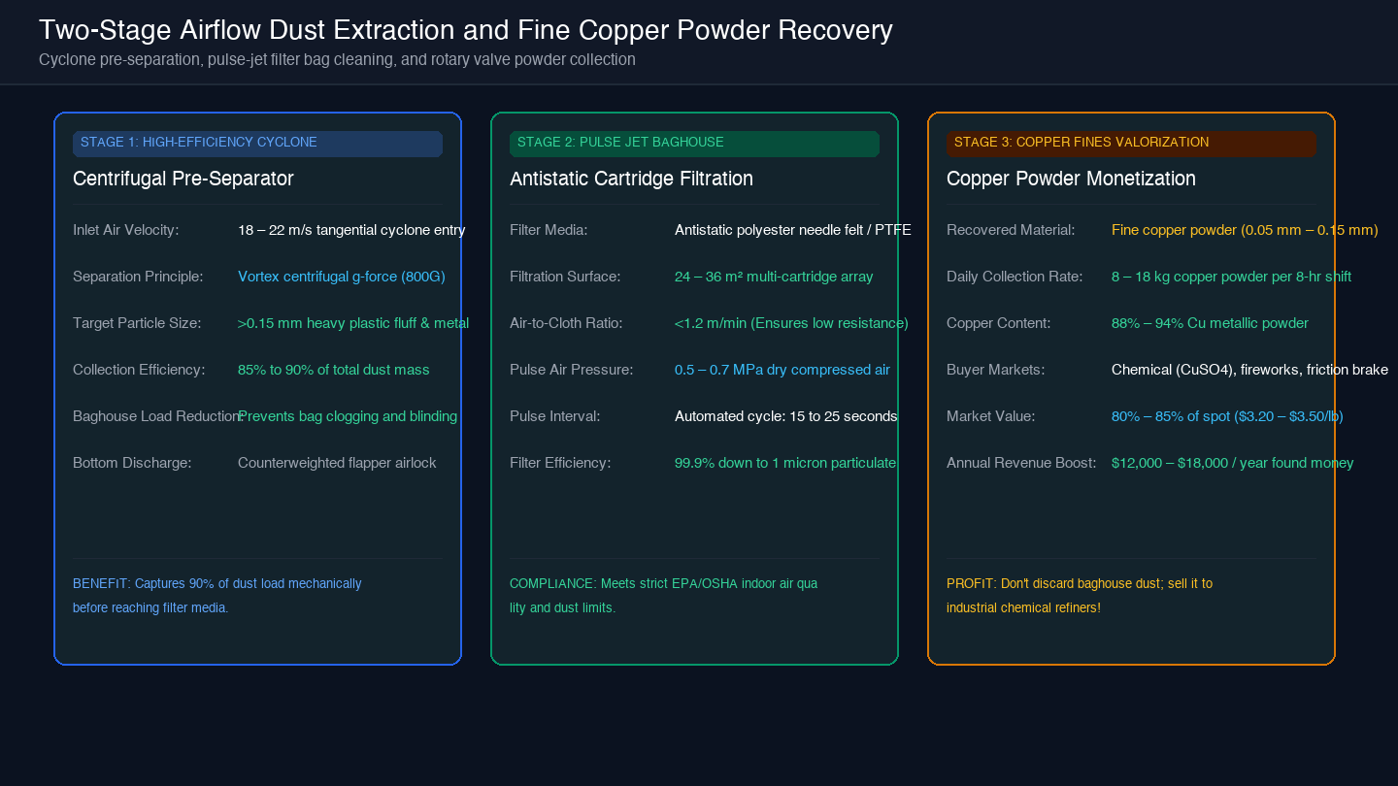
Task: Click "0.5 – 0.7 MPa dry compressed air"
Action: point(782,370)
